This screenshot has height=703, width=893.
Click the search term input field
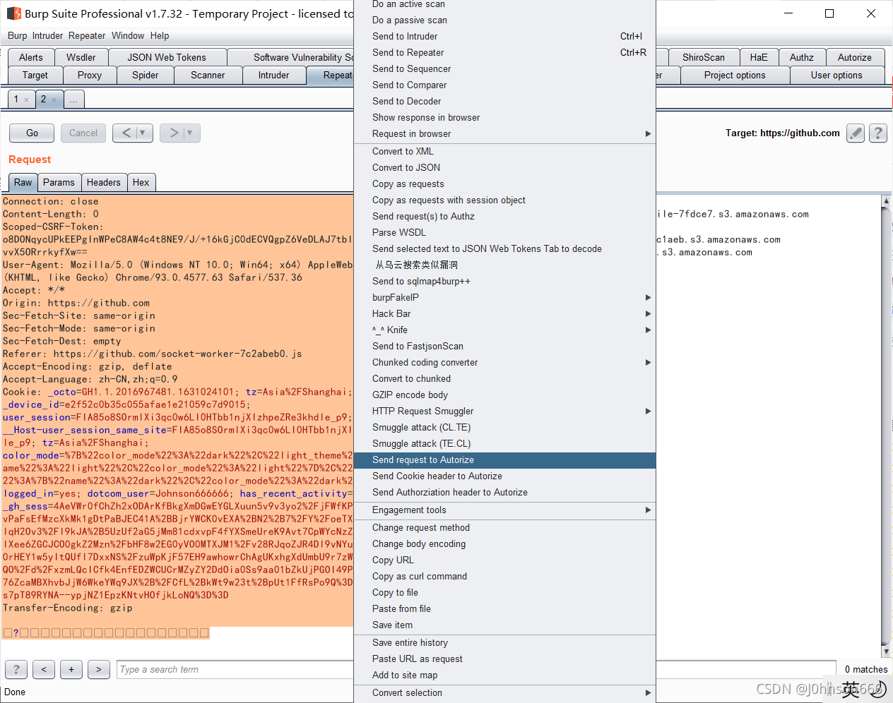pos(477,669)
